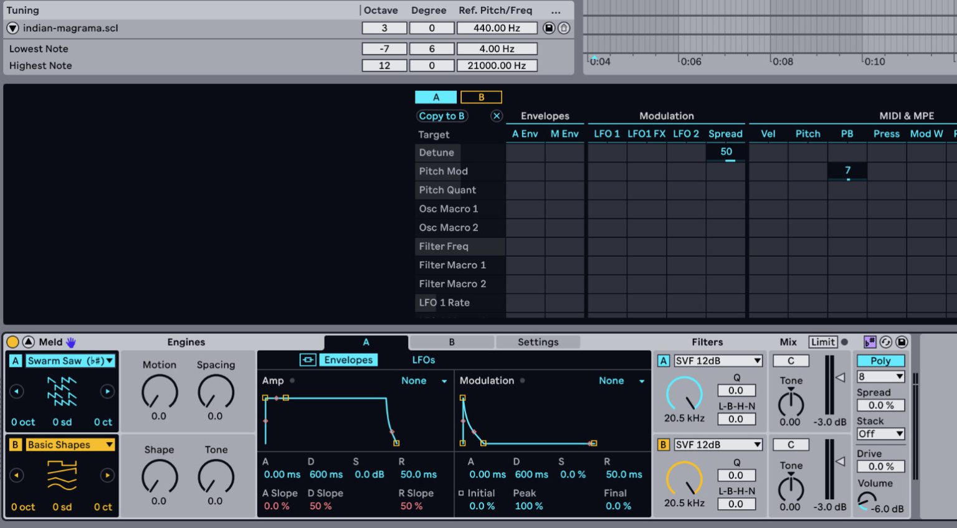The image size is (957, 528).
Task: Click the Copy to B button
Action: 442,116
